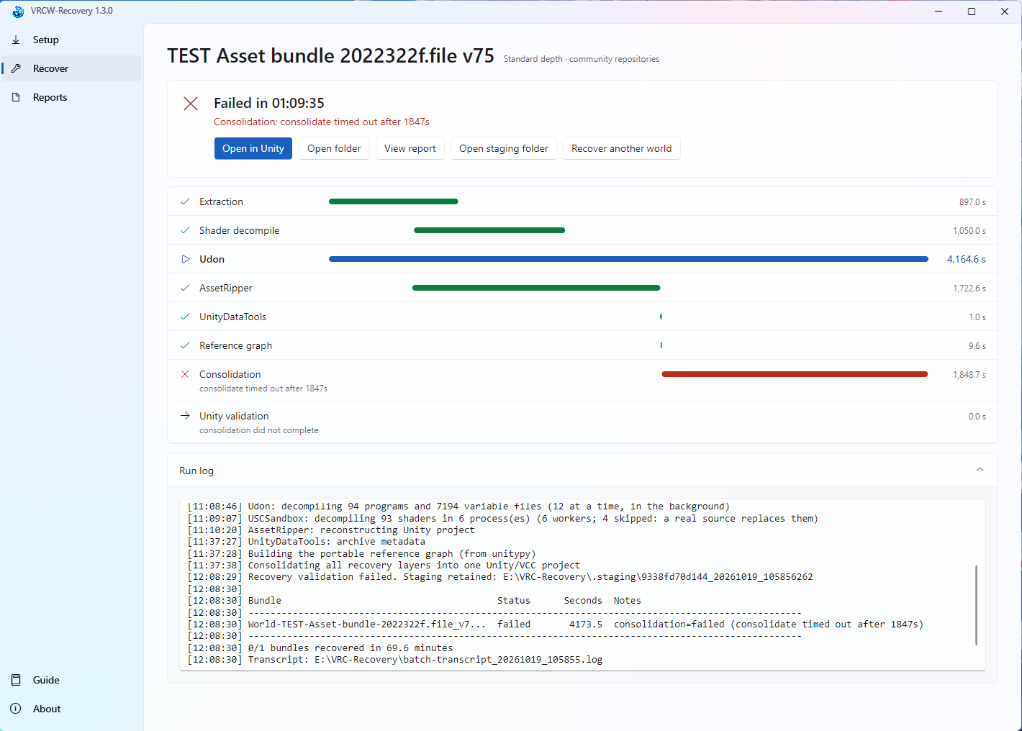Open the About info icon
The height and width of the screenshot is (731, 1022).
coord(16,709)
